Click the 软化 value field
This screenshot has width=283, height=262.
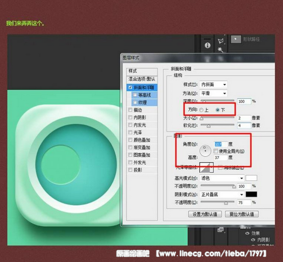[x=244, y=125]
